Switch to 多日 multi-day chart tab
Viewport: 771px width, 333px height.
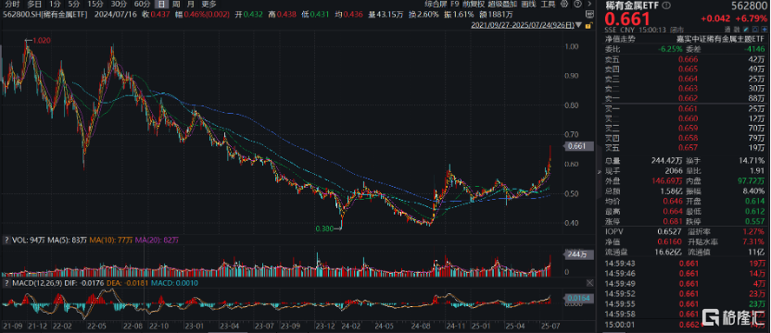[x=34, y=4]
